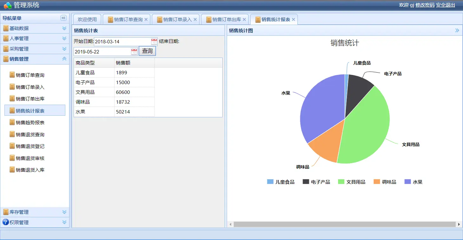463x240 pixels.
Task: Click the 基础数据 box icon
Action: (6, 28)
